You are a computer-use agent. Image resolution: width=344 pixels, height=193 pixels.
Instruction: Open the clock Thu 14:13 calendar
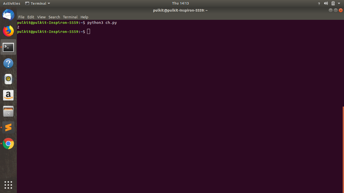pos(180,3)
